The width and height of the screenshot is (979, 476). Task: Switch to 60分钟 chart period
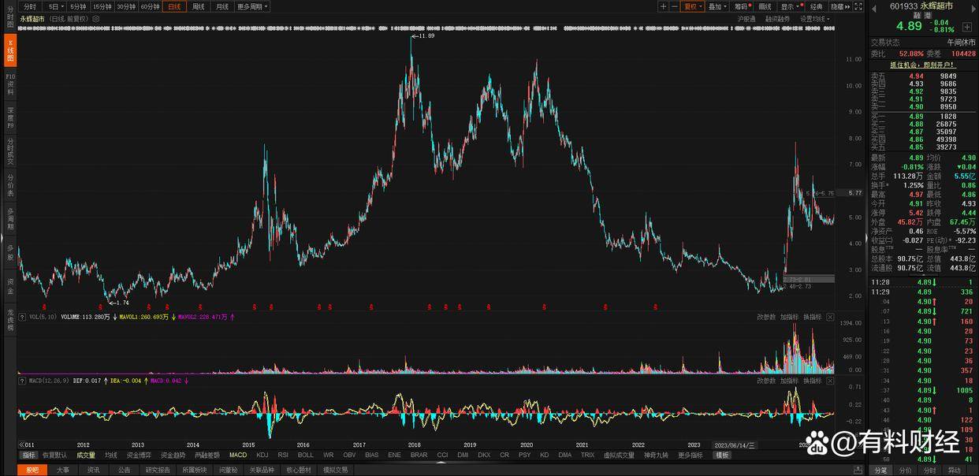point(150,6)
